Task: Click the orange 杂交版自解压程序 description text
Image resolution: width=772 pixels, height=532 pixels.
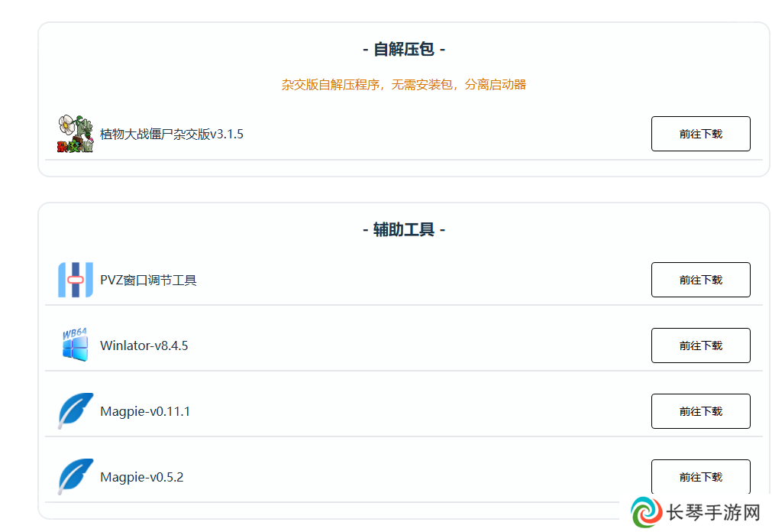Action: coord(404,85)
